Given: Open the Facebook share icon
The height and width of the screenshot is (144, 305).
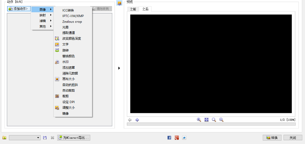Looking at the screenshot, I should pos(169,138).
